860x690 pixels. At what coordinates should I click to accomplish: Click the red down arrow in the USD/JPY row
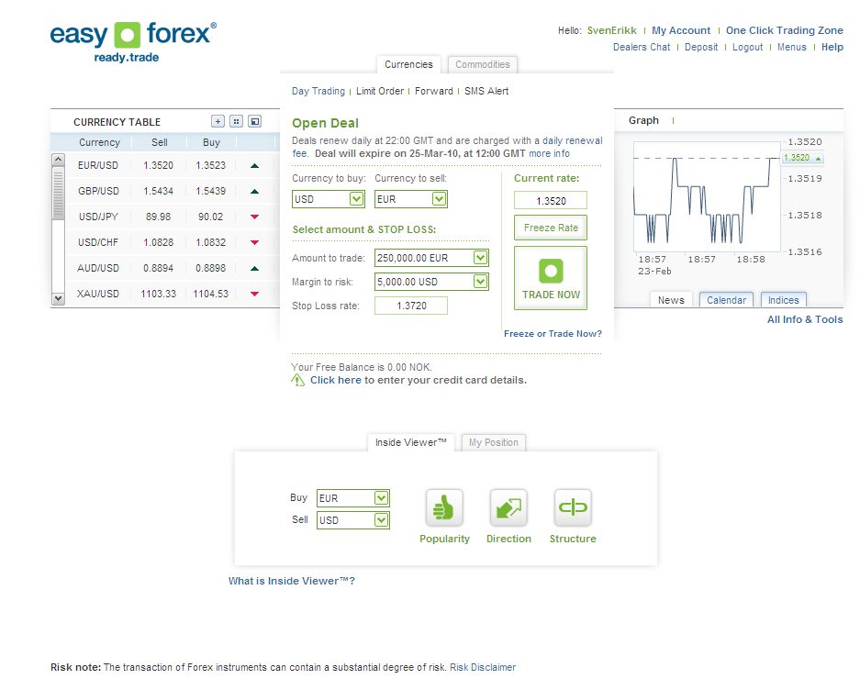click(254, 217)
